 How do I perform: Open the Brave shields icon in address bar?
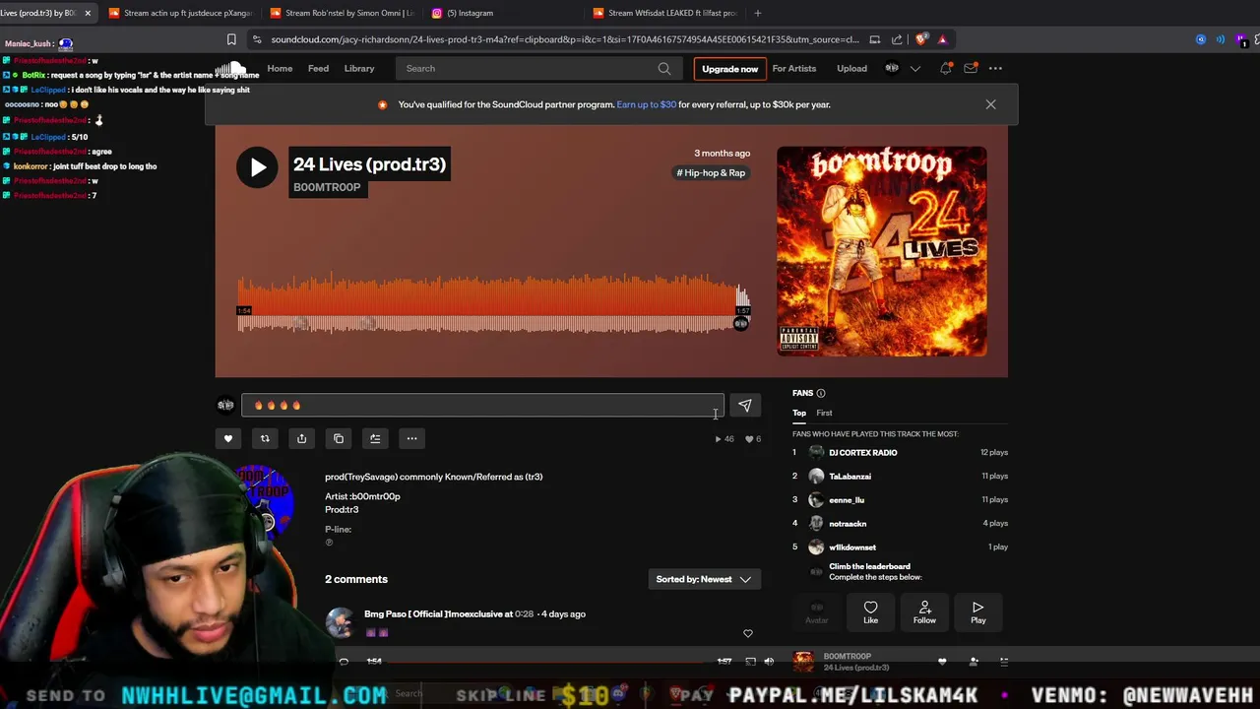pos(921,39)
